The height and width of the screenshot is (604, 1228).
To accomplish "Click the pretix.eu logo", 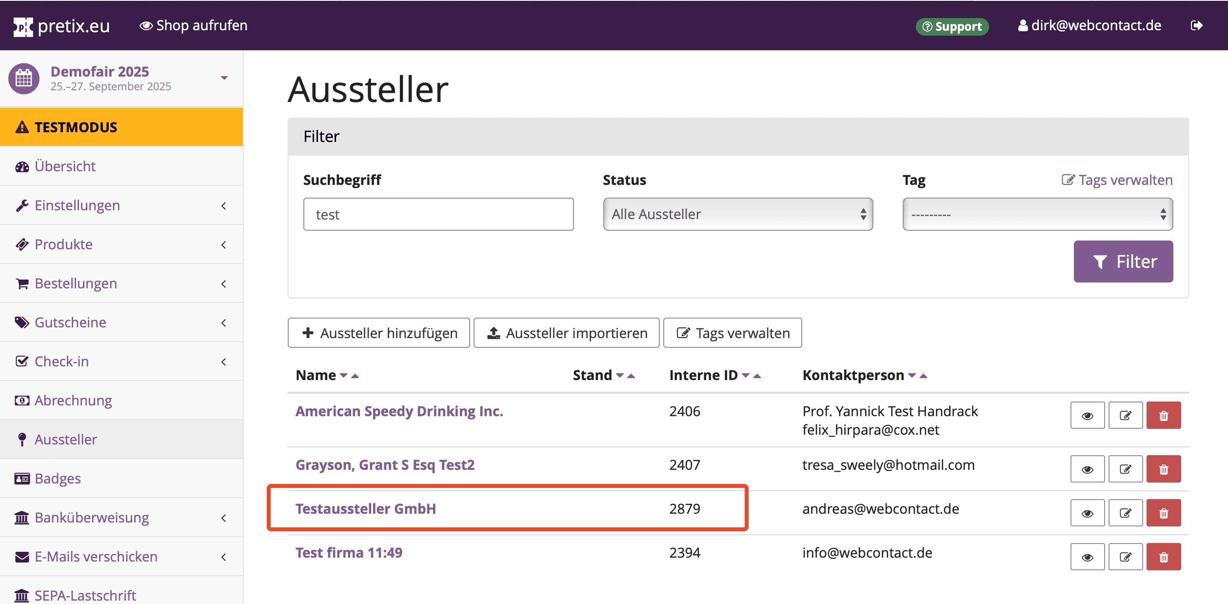I will pos(61,26).
